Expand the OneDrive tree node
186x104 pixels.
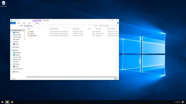[11, 47]
